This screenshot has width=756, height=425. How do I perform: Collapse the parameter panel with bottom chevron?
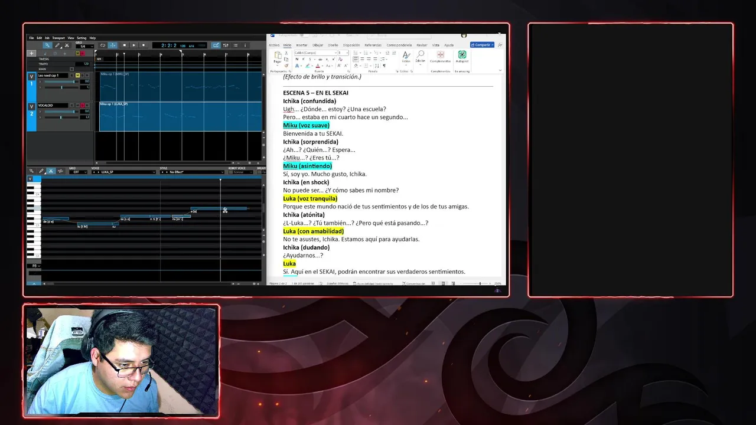point(33,284)
